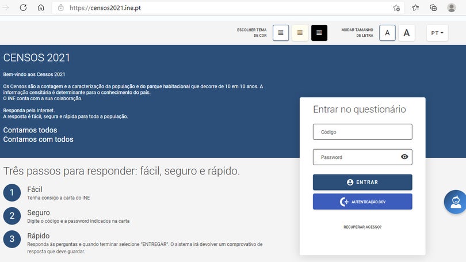Choose the larger letter size A
The height and width of the screenshot is (262, 466).
[407, 33]
